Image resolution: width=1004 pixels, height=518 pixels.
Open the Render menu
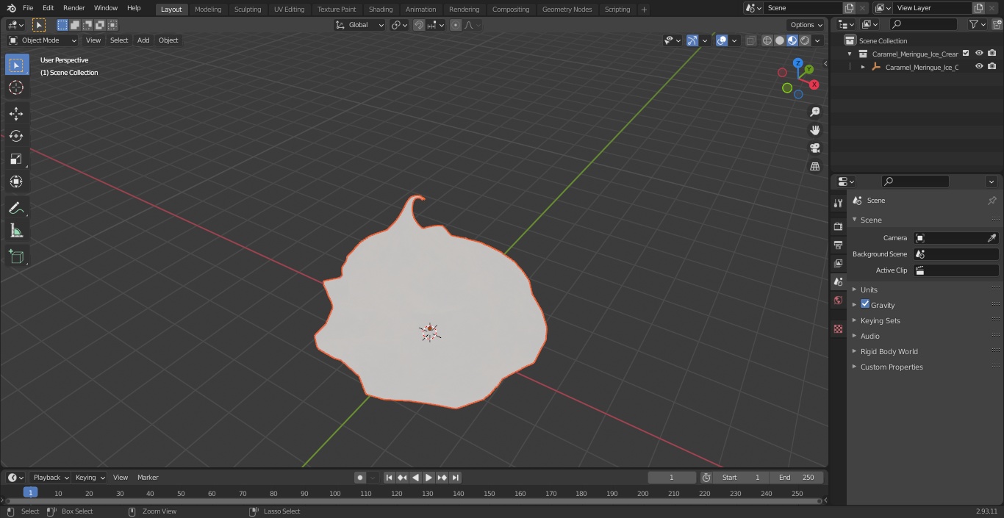[73, 8]
